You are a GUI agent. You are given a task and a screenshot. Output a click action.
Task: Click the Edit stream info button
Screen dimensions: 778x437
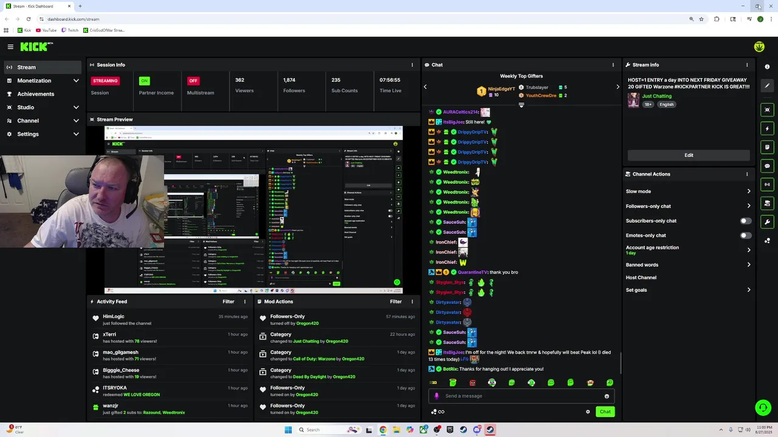[689, 155]
